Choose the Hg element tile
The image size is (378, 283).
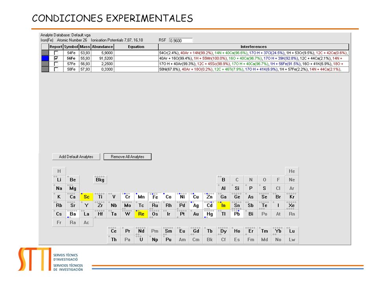(x=210, y=214)
